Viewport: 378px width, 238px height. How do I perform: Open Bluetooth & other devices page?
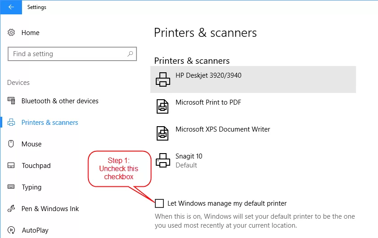pyautogui.click(x=60, y=101)
